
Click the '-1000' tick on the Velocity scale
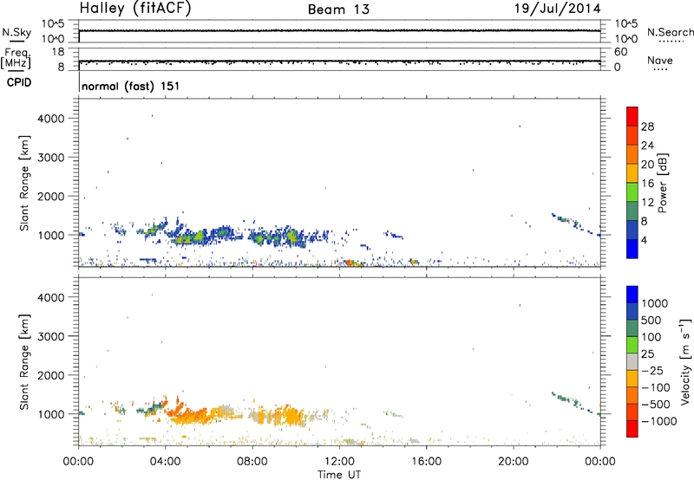point(658,421)
